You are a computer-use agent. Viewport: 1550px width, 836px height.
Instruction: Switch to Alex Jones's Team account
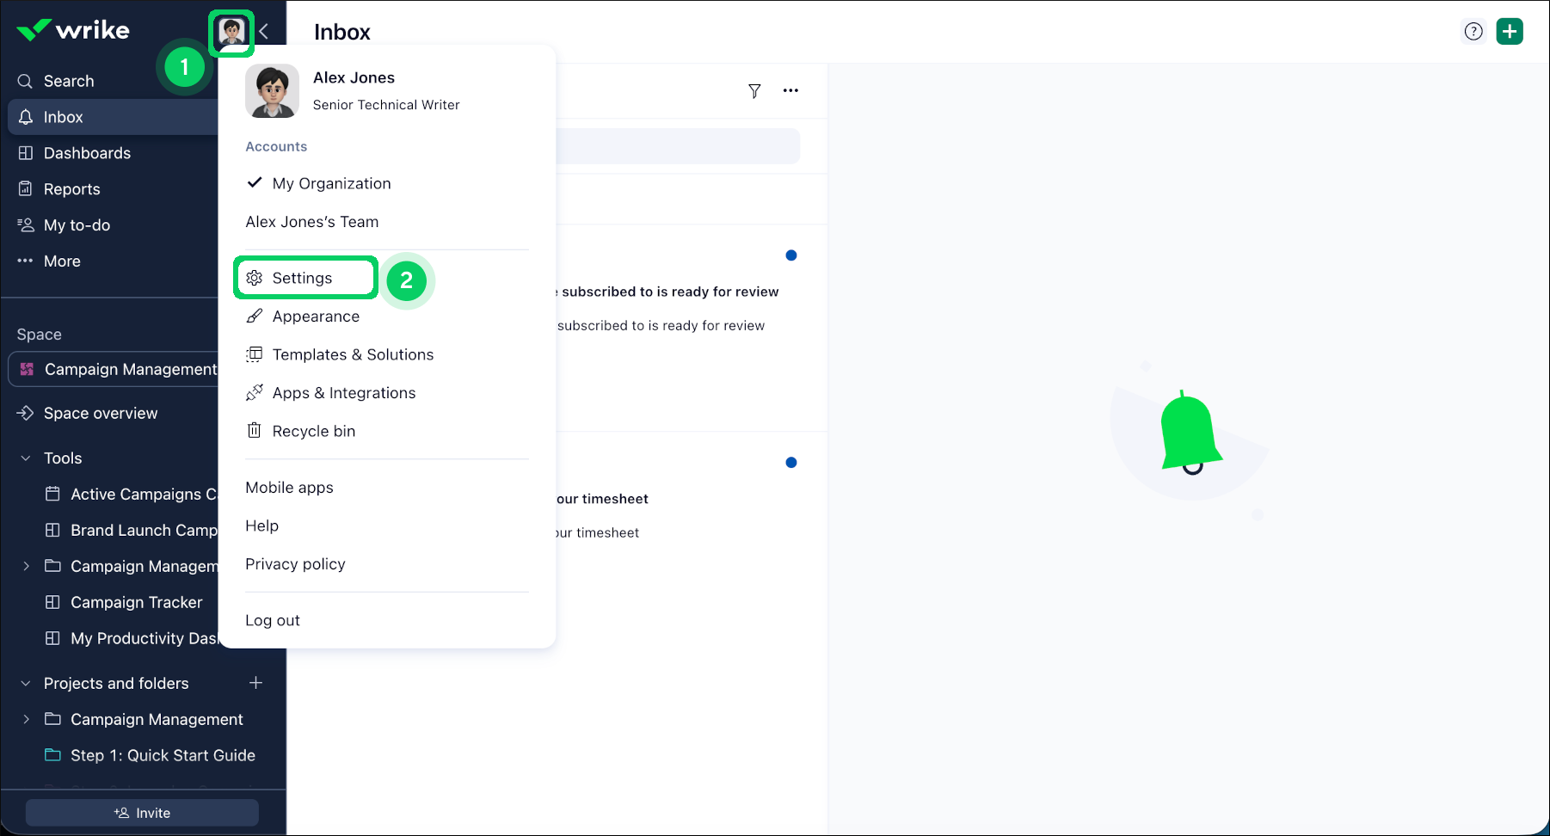(311, 222)
